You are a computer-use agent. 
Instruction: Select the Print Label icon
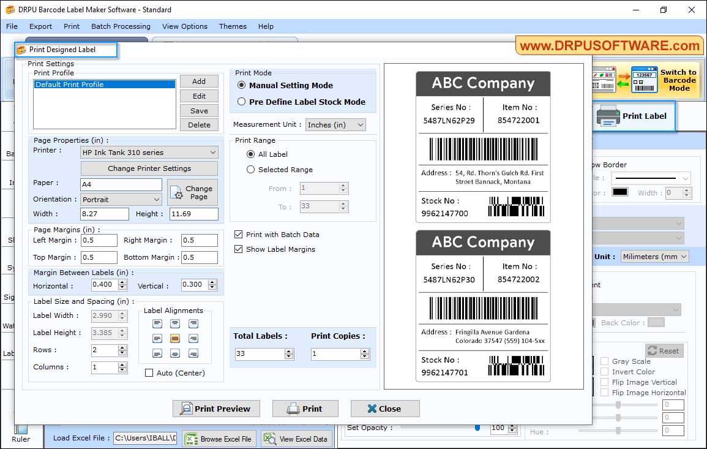click(608, 117)
